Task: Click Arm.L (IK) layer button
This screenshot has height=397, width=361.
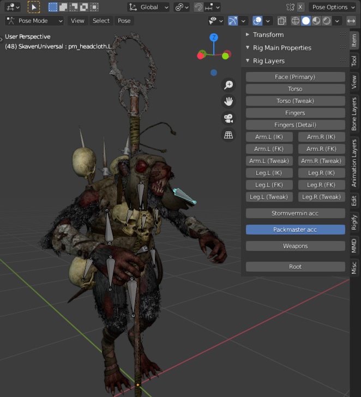Action: tap(269, 137)
